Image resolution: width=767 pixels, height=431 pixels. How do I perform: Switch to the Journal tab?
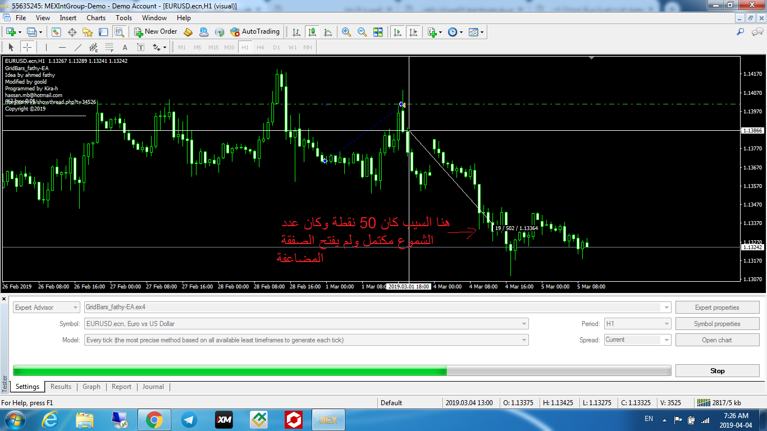pyautogui.click(x=153, y=387)
